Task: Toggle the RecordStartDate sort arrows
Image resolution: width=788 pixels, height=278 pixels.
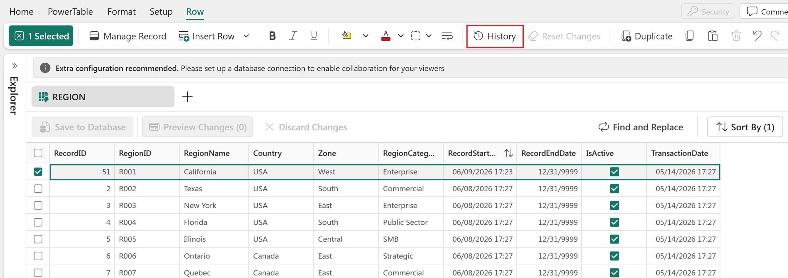Action: 509,153
